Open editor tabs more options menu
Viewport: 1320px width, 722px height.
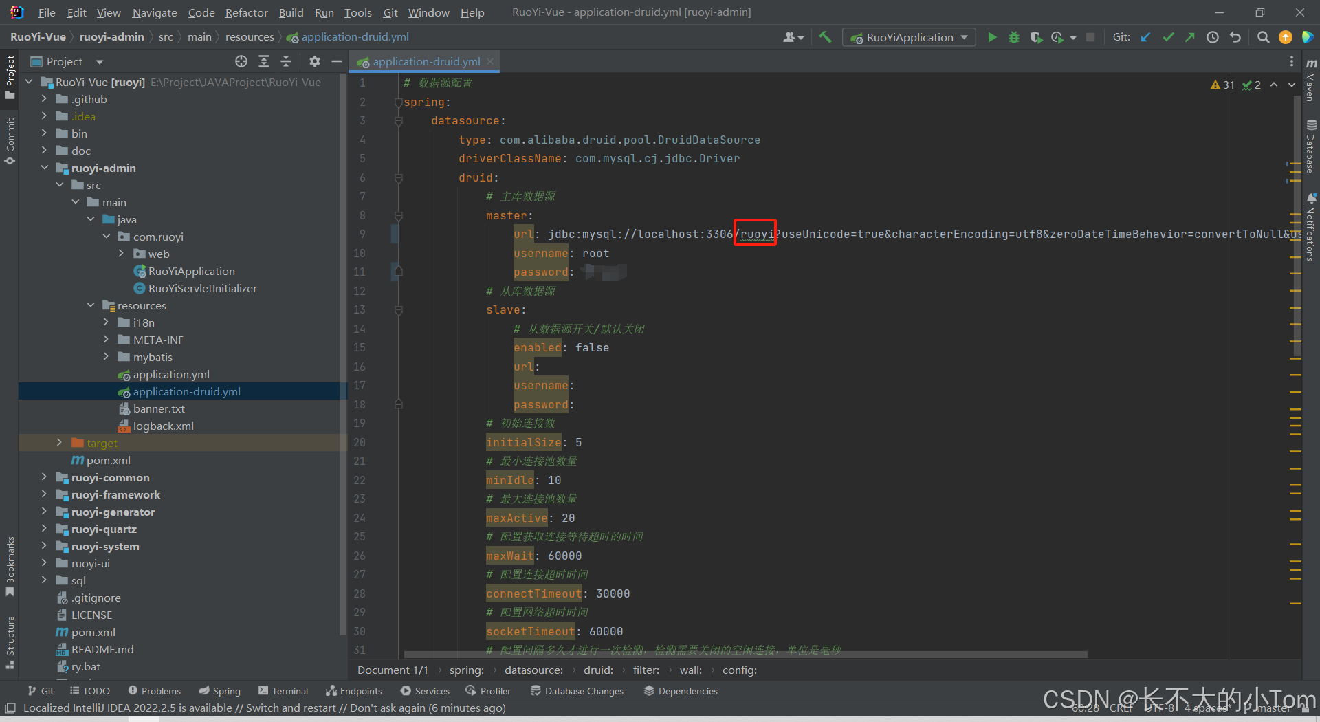(x=1292, y=61)
